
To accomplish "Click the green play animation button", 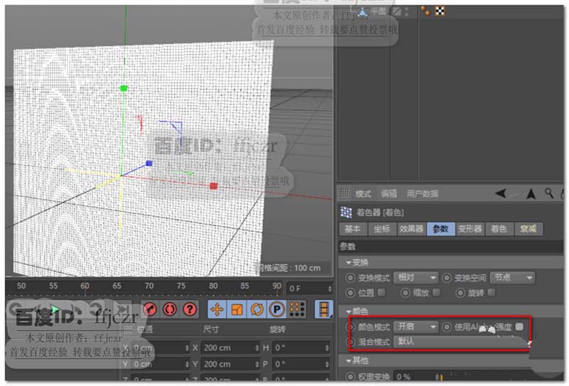I will point(55,310).
